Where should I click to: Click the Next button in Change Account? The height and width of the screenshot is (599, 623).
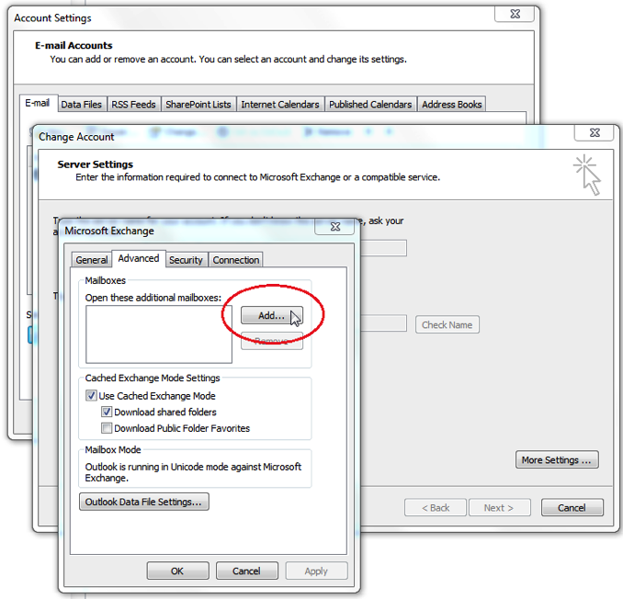(x=500, y=508)
